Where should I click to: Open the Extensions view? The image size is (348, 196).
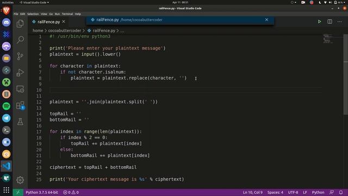point(20,105)
